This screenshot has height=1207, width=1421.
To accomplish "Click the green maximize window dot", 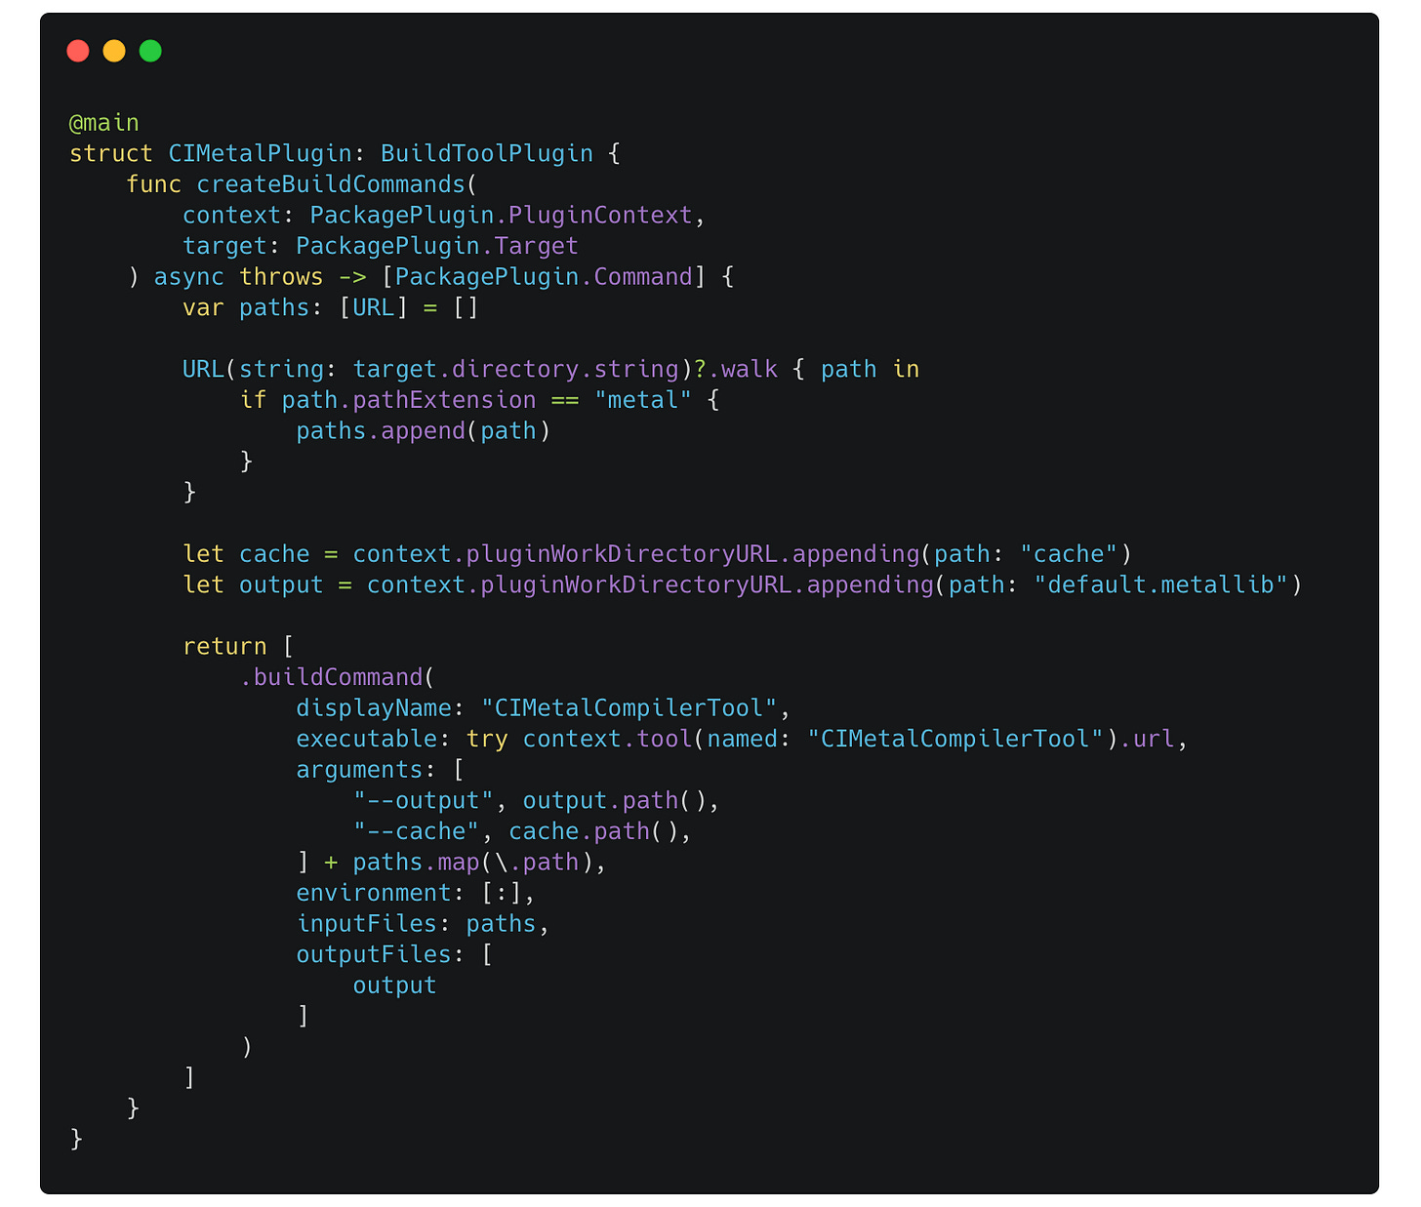I will [x=150, y=51].
